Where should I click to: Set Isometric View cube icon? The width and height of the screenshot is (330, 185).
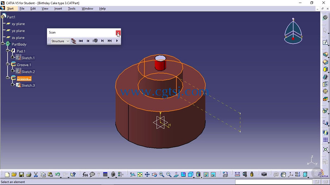pyautogui.click(x=191, y=174)
